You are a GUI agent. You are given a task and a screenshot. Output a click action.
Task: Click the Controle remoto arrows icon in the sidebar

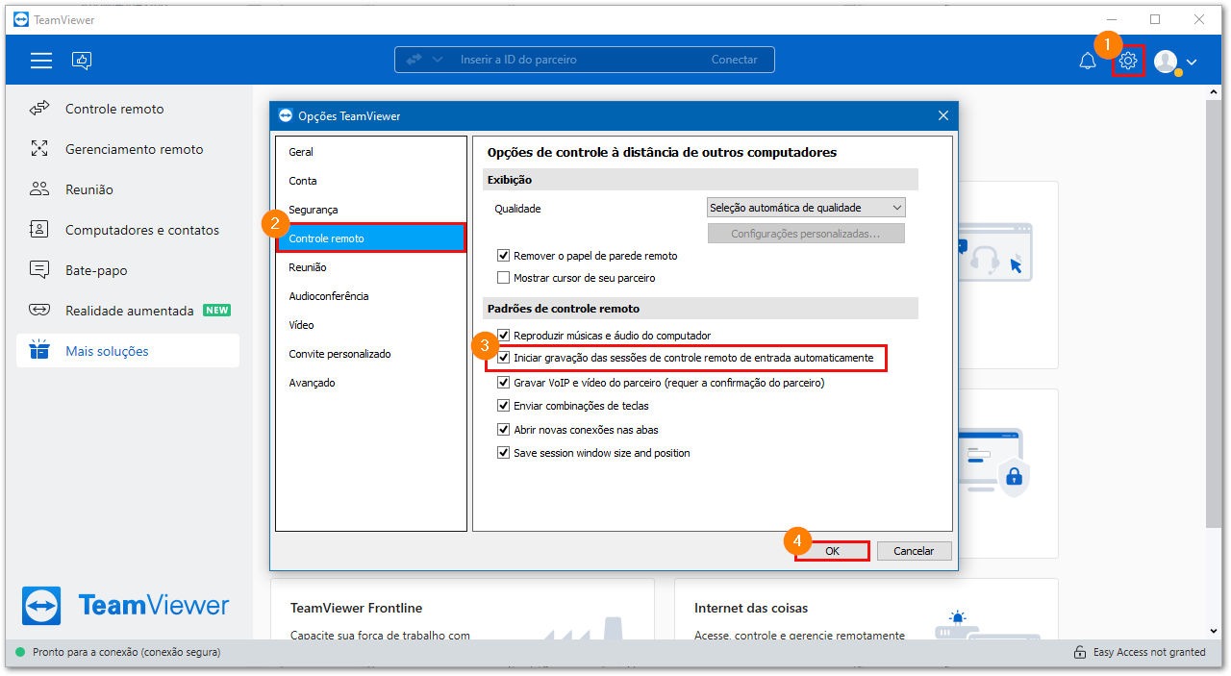tap(39, 109)
